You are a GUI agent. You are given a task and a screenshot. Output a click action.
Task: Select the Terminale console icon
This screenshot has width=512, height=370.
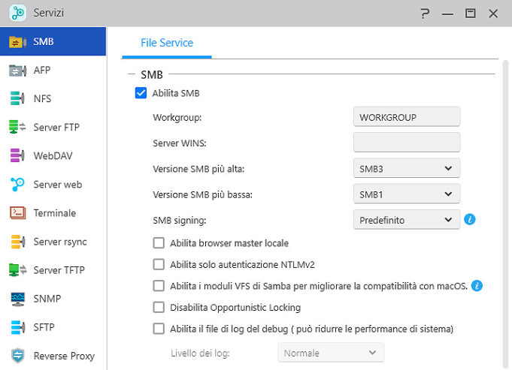(18, 213)
